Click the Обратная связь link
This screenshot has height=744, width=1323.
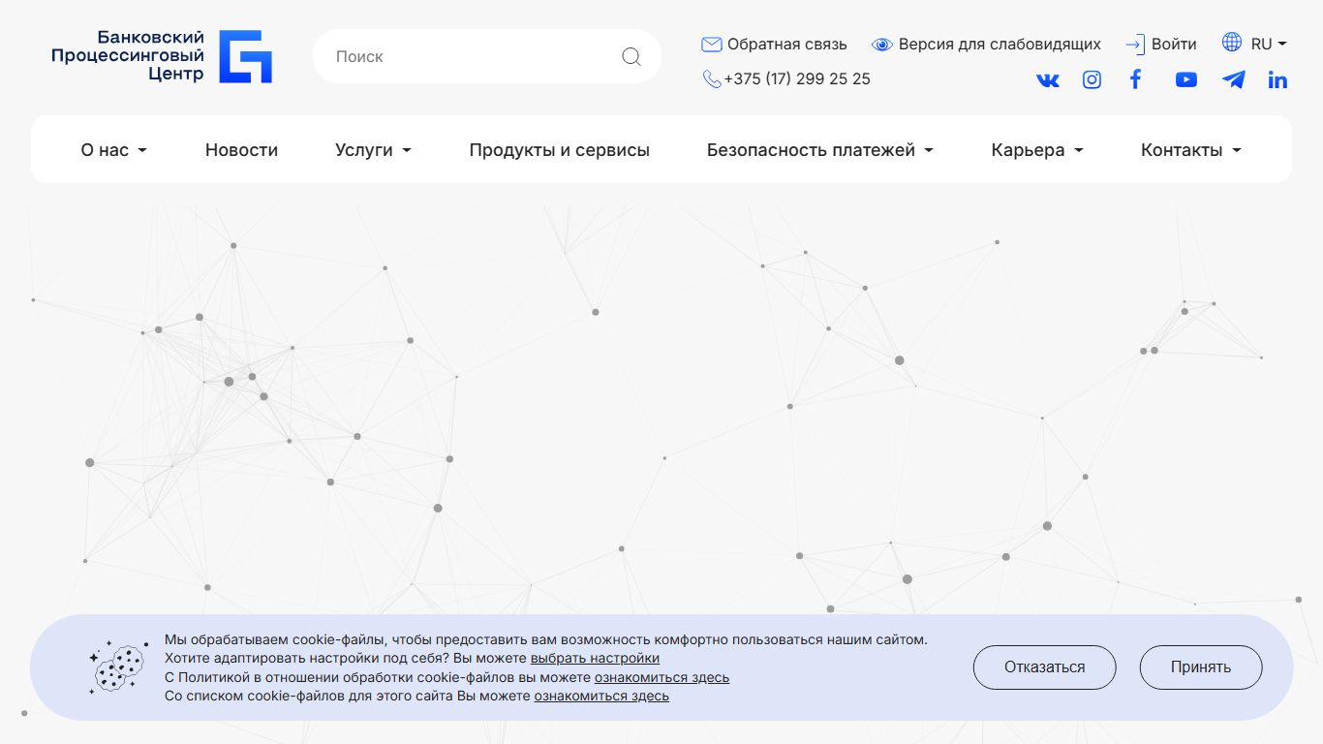pos(786,45)
